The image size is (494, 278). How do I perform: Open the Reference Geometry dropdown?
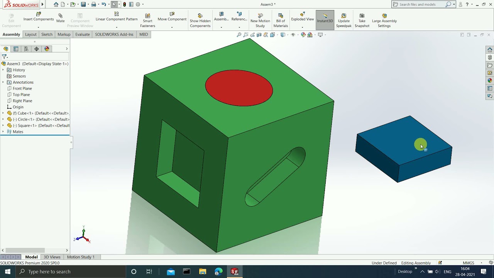tap(239, 27)
